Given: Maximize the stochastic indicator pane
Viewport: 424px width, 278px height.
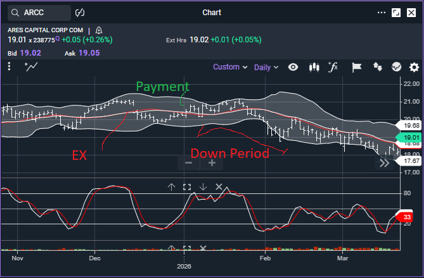Looking at the screenshot, I should tap(187, 187).
